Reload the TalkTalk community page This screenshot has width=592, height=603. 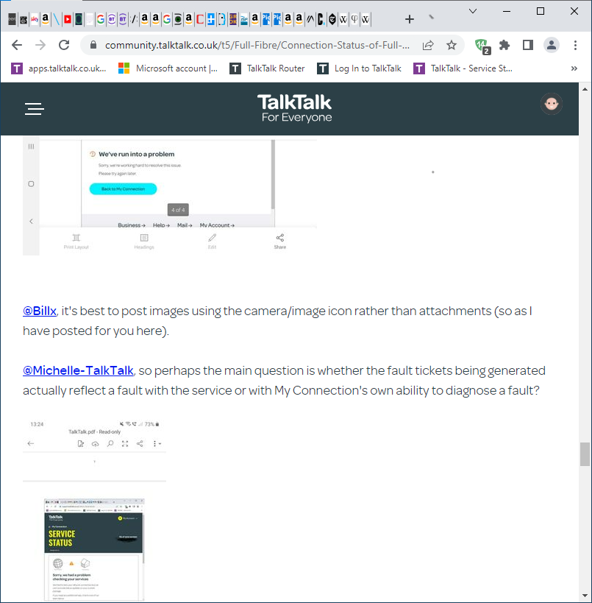(64, 45)
